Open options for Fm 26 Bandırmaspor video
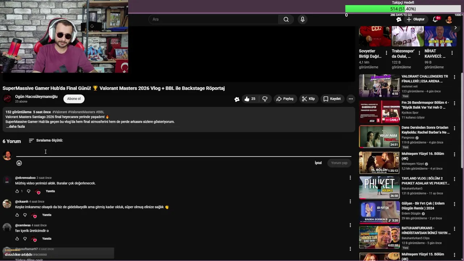The image size is (464, 261). pyautogui.click(x=454, y=103)
